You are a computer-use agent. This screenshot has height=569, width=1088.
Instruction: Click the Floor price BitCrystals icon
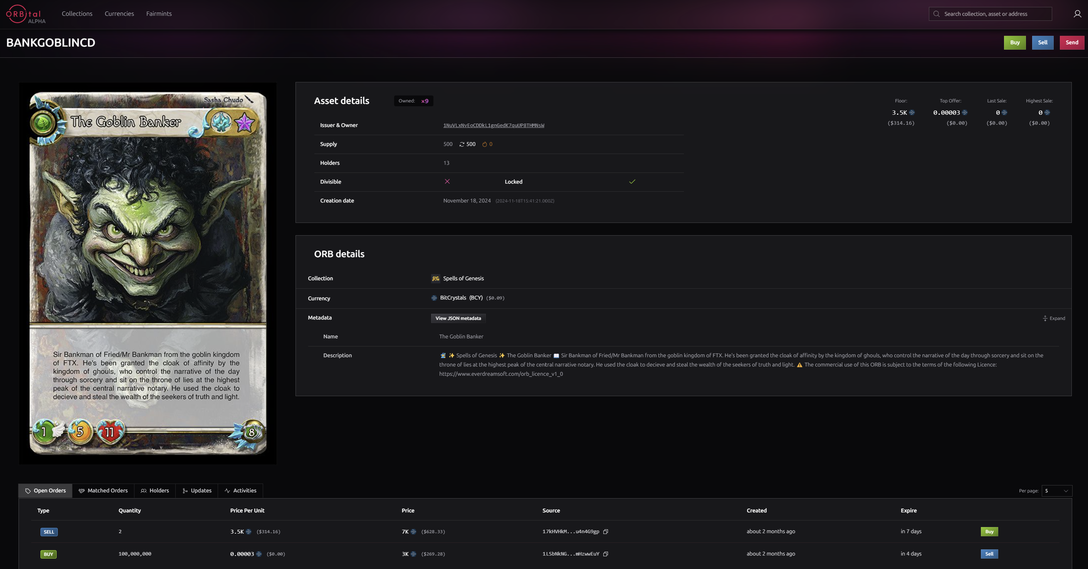[912, 113]
